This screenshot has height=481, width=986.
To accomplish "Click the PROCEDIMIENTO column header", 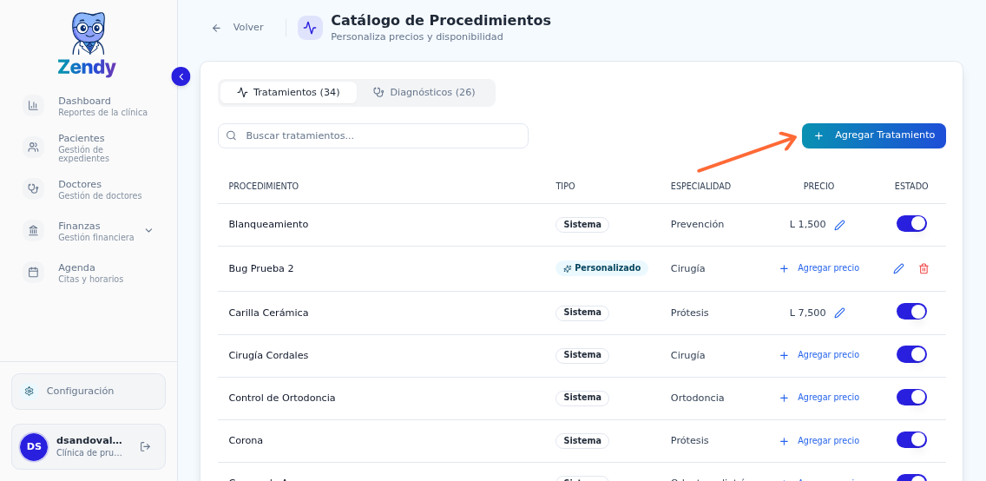I will [x=264, y=186].
